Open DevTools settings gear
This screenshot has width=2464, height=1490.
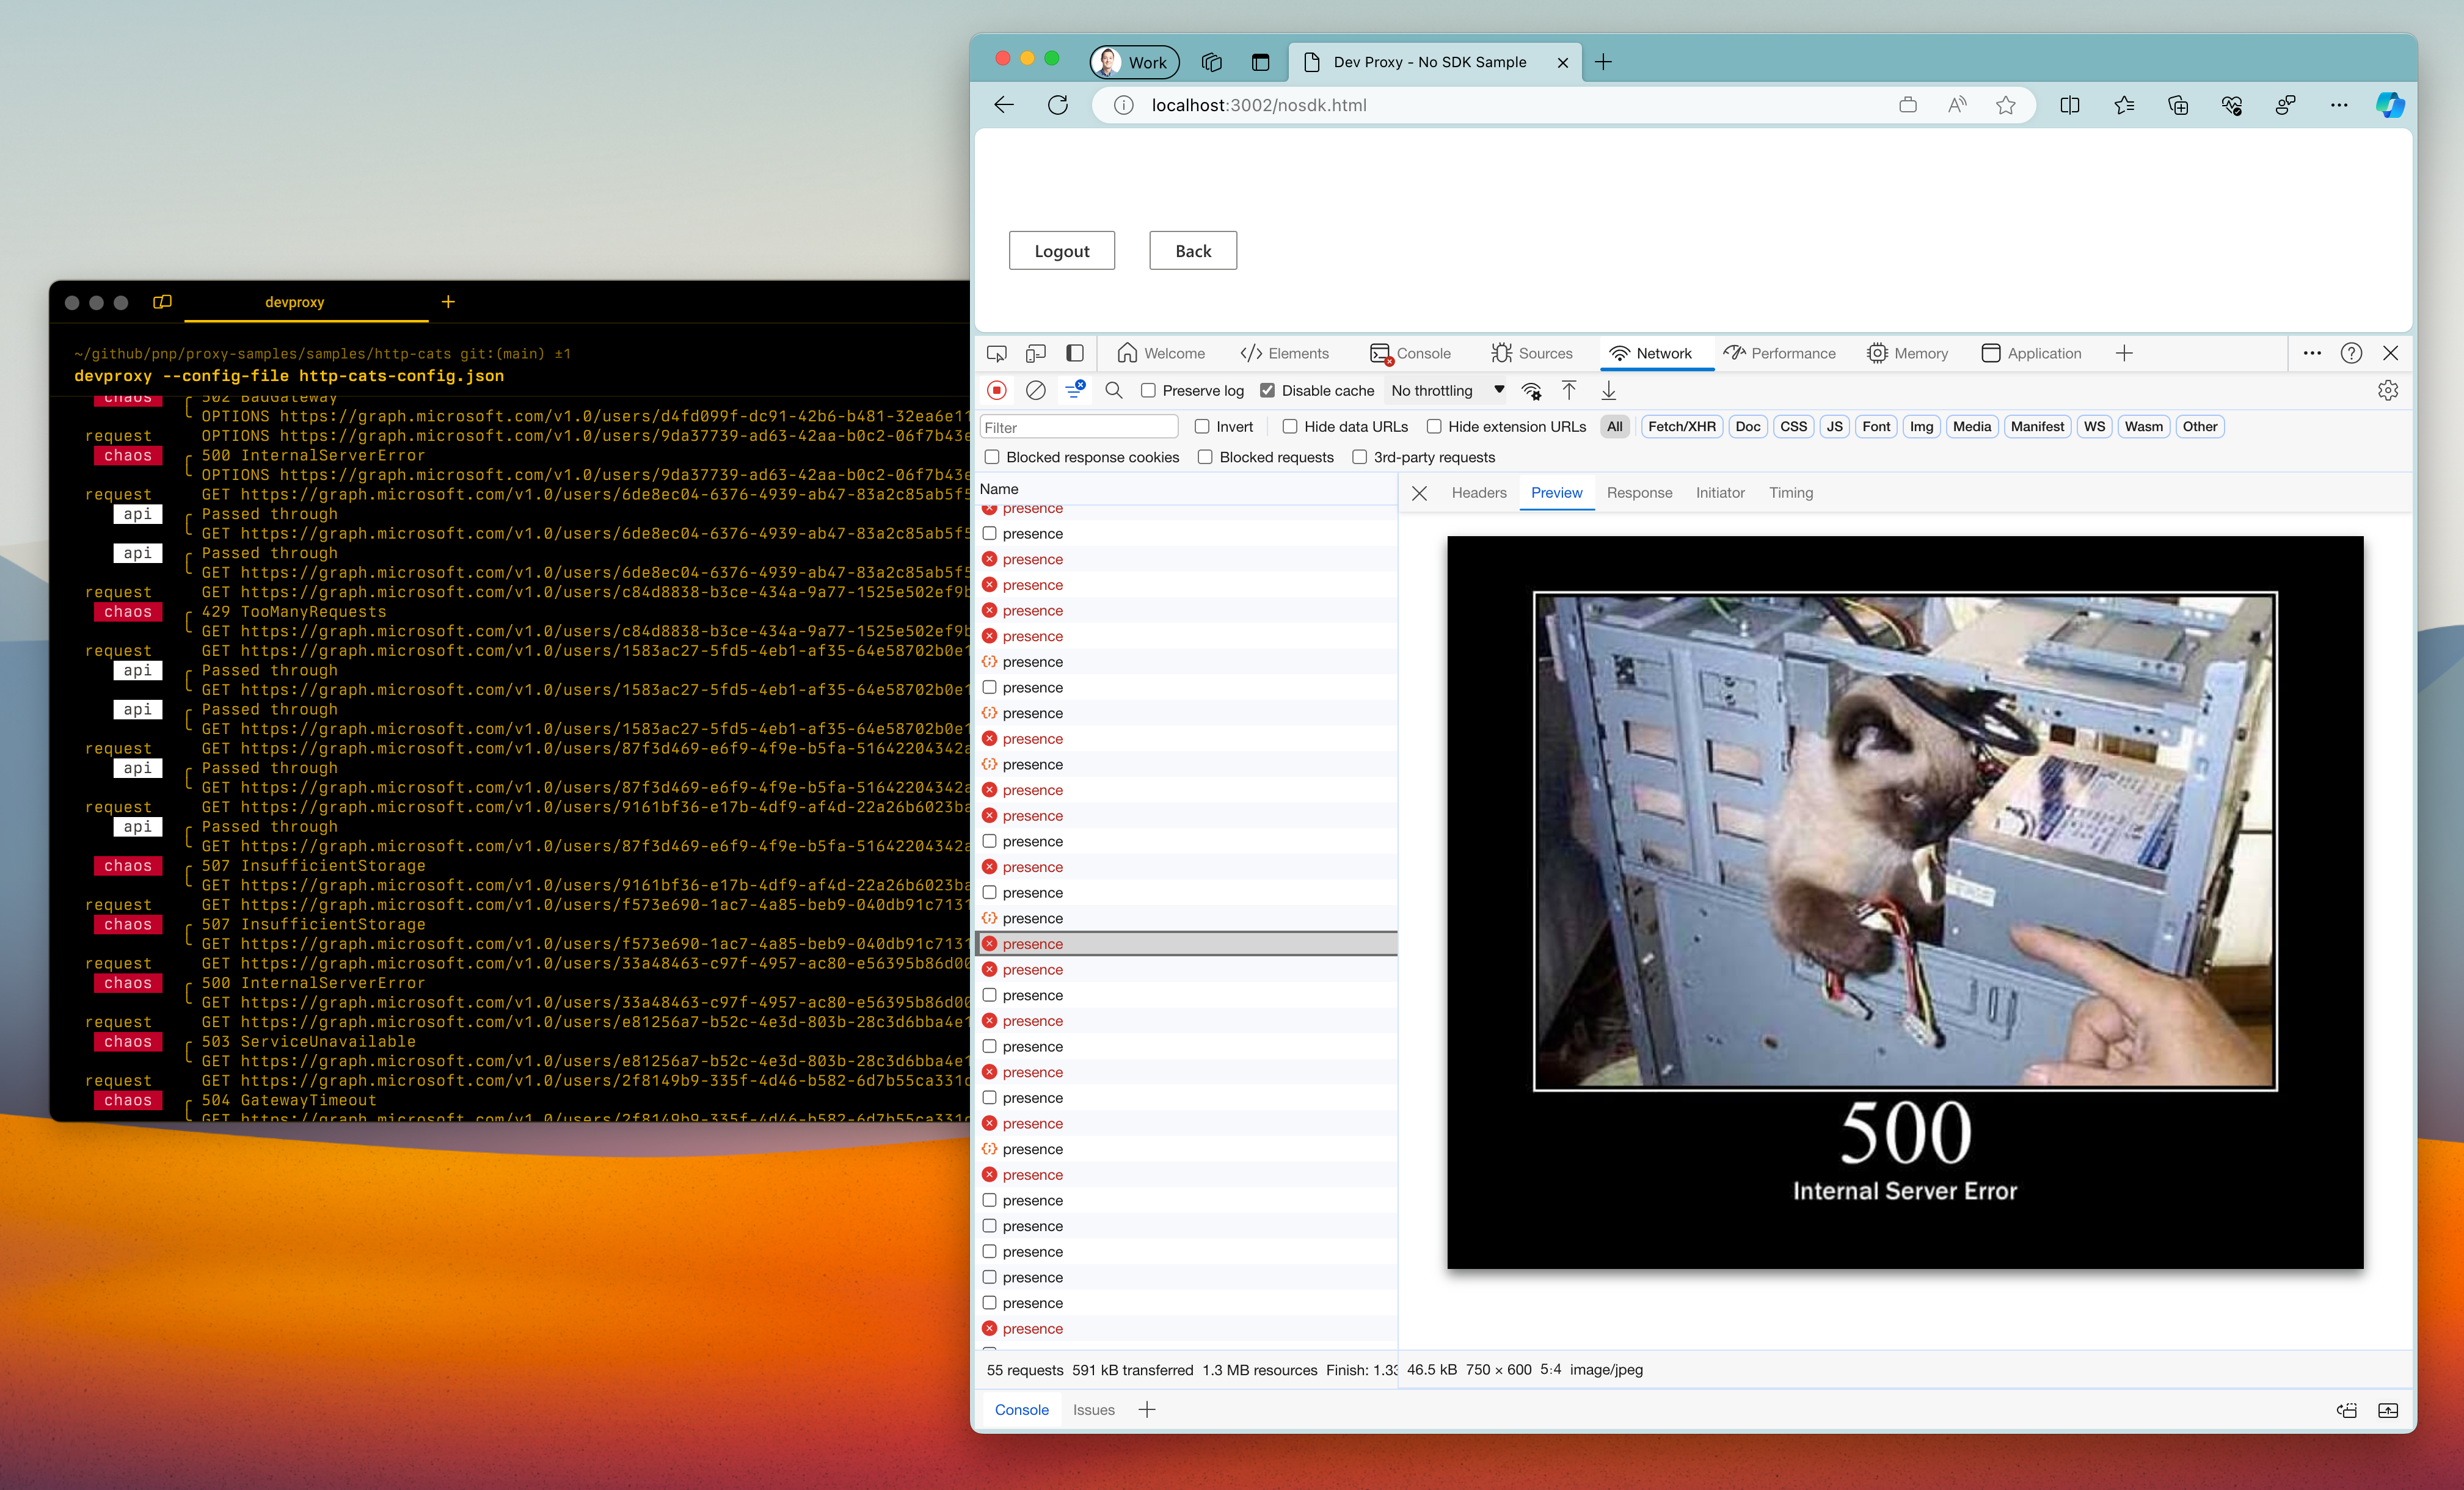coord(2388,390)
